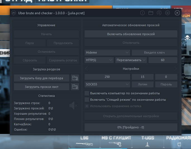Click the Капча|Блок: label
Image resolution: width=191 pixels, height=149 pixels.
coord(23,124)
